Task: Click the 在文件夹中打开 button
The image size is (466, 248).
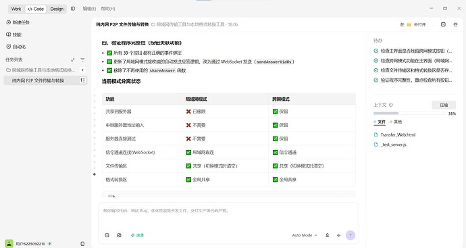Action: [x=413, y=25]
